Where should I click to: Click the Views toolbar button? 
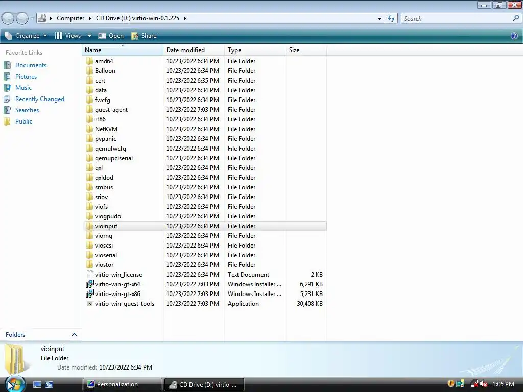coord(68,36)
